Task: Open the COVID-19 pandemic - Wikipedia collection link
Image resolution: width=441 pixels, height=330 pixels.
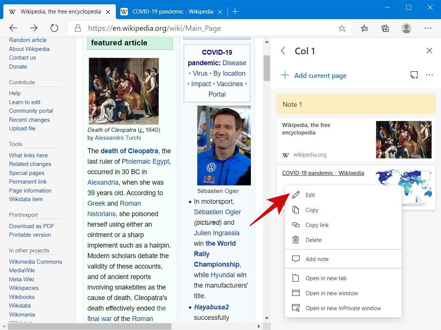Action: 323,173
